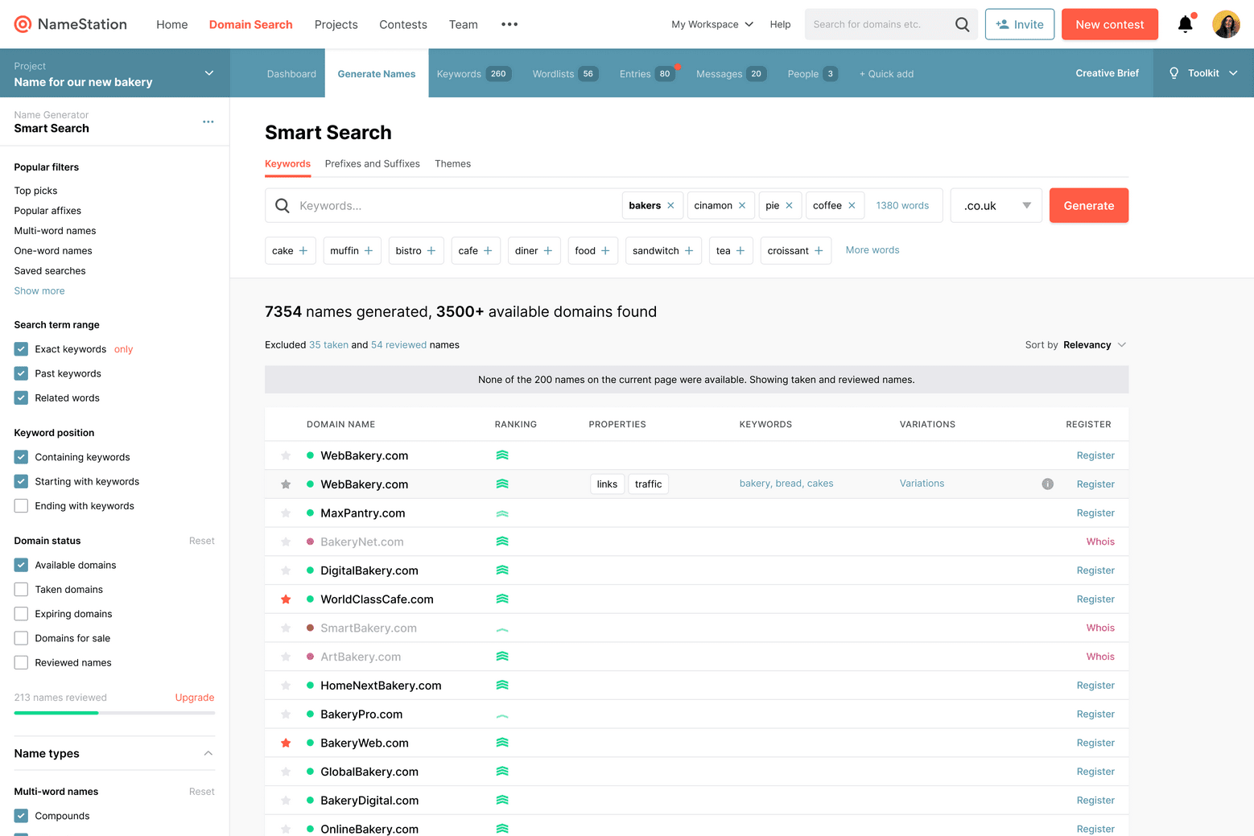This screenshot has height=836, width=1254.
Task: Open the notifications bell
Action: pyautogui.click(x=1184, y=24)
